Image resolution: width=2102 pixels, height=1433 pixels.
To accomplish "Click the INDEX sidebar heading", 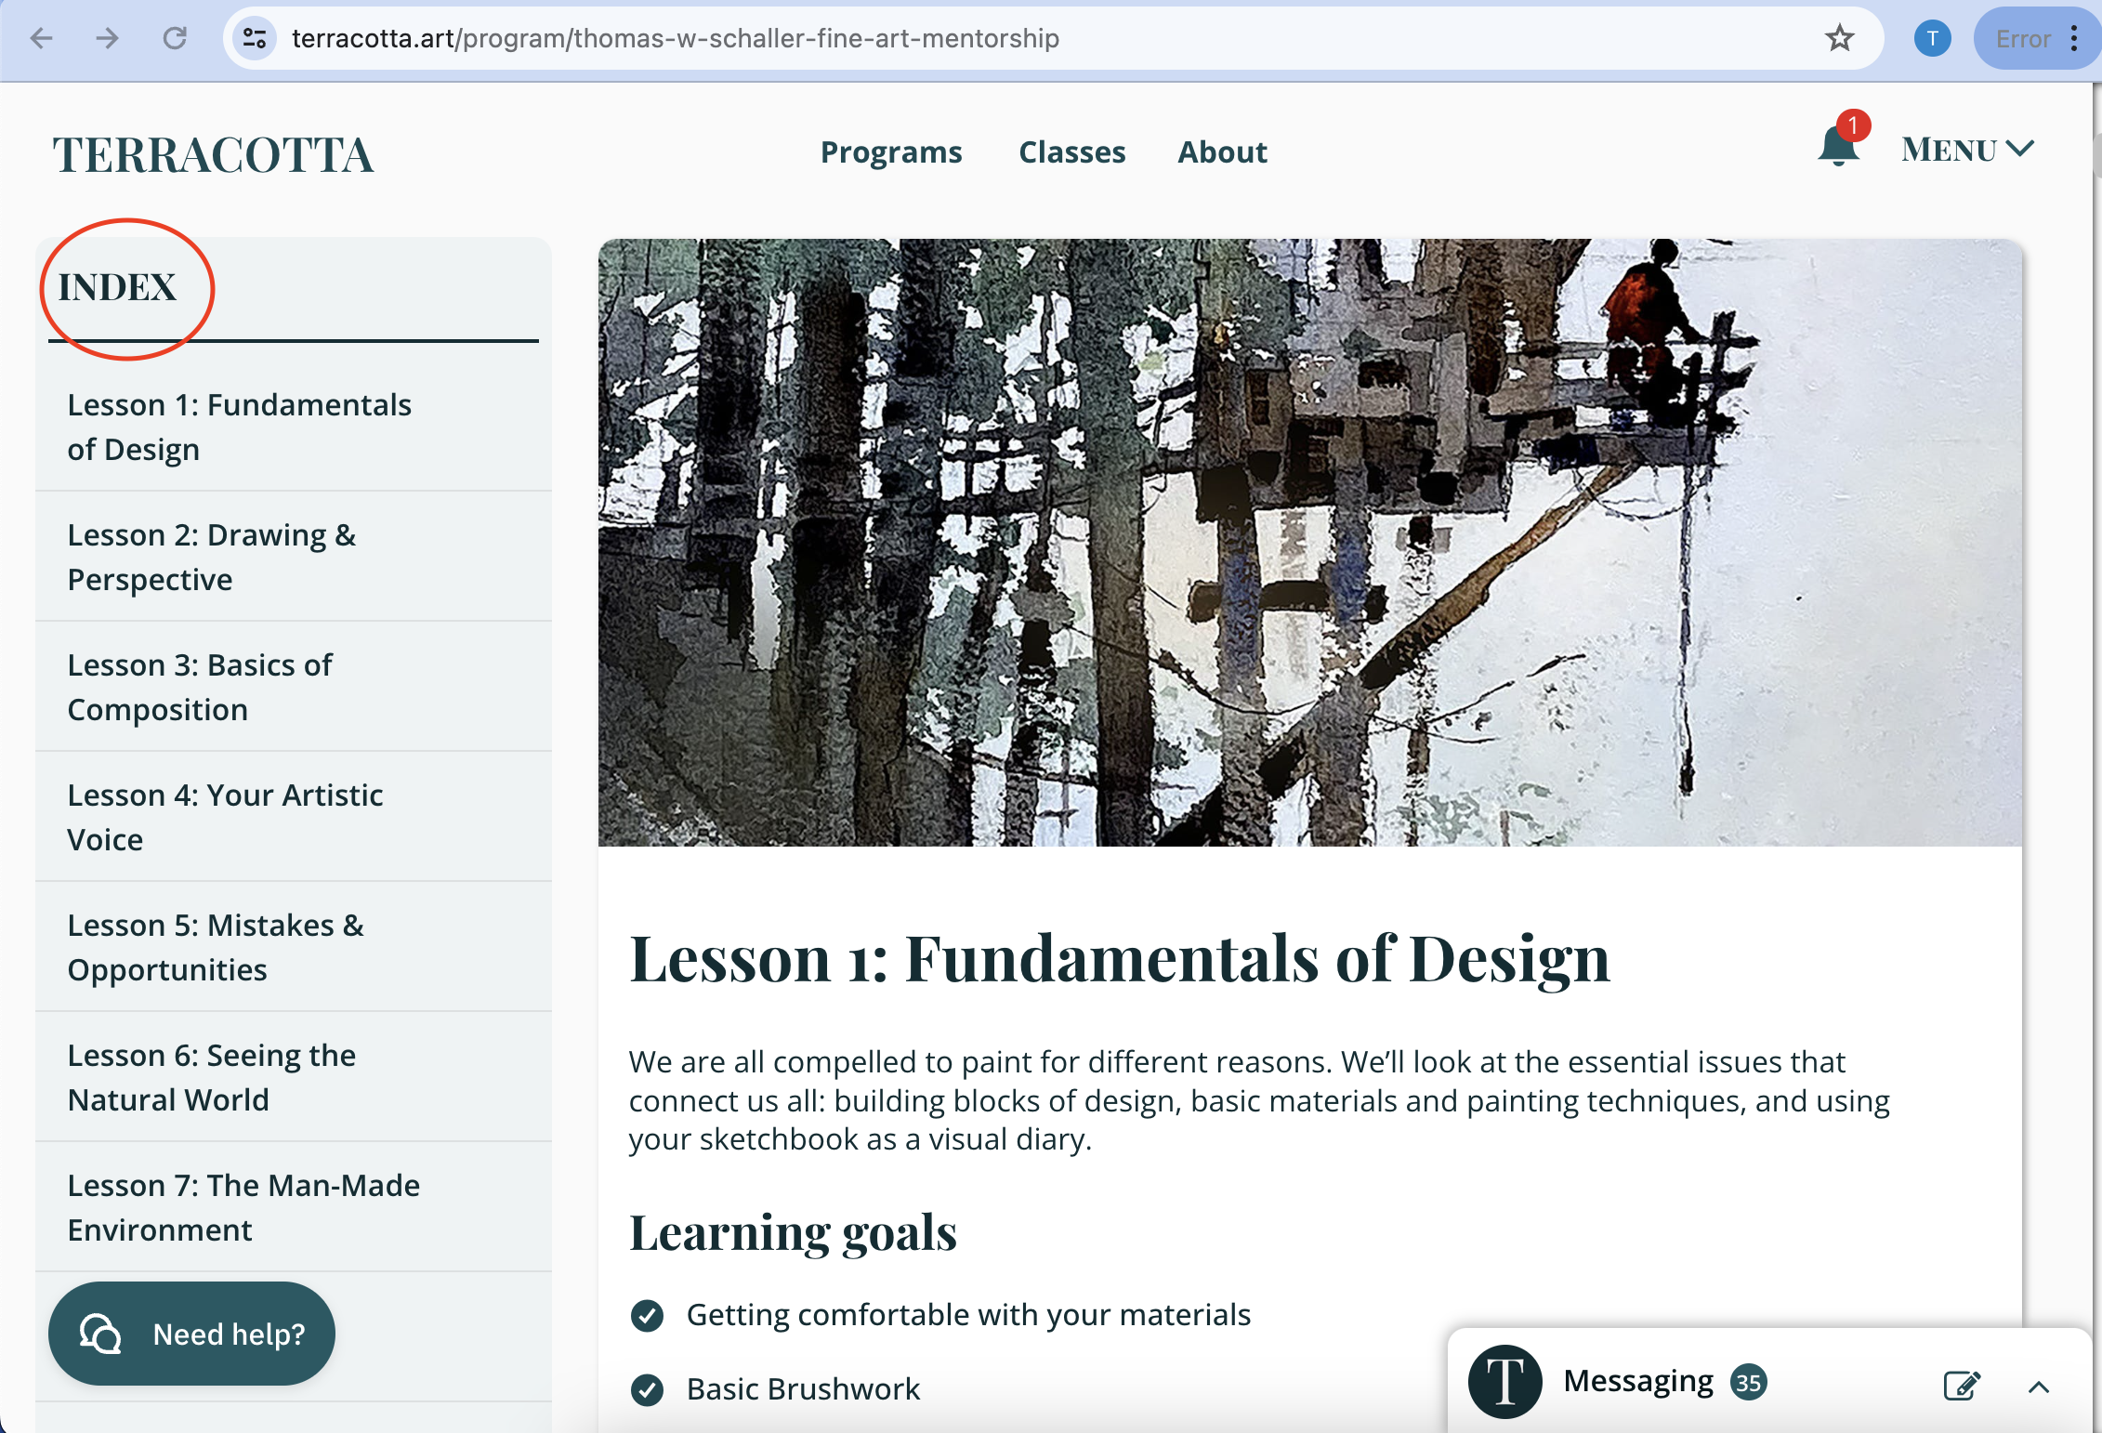I will click(x=117, y=287).
